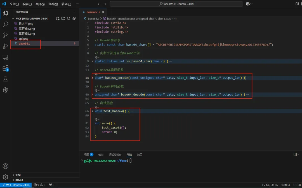Viewport: 302px width, 188px height.
Task: Open the Run and Debug view
Action: tap(5, 46)
